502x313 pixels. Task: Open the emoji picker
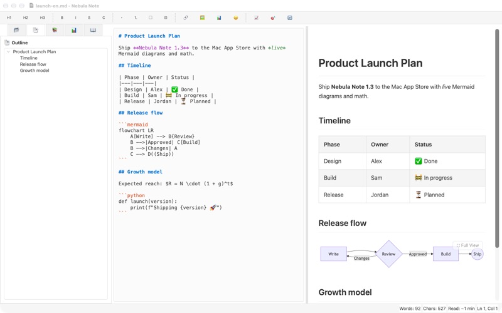pos(236,18)
